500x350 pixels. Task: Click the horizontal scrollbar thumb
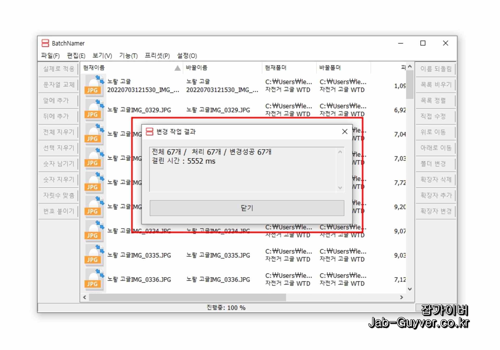pos(187,297)
